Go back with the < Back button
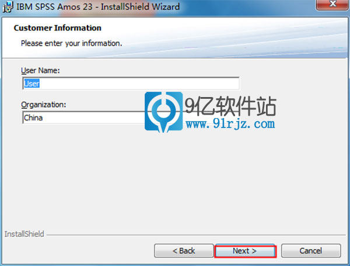The height and width of the screenshot is (266, 350). pyautogui.click(x=184, y=251)
